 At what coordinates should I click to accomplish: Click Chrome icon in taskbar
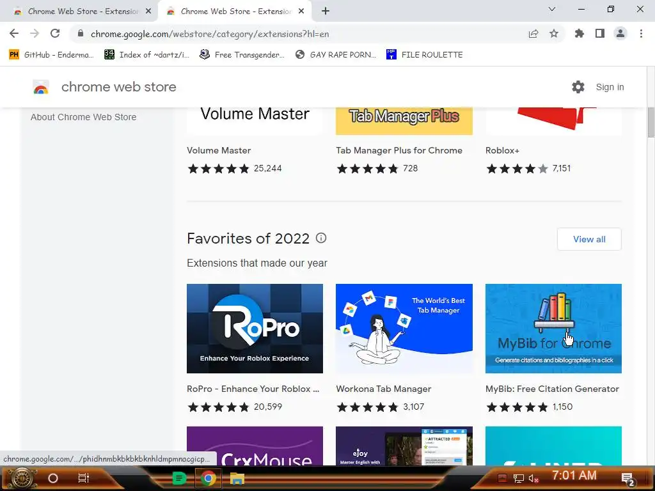[x=208, y=478]
